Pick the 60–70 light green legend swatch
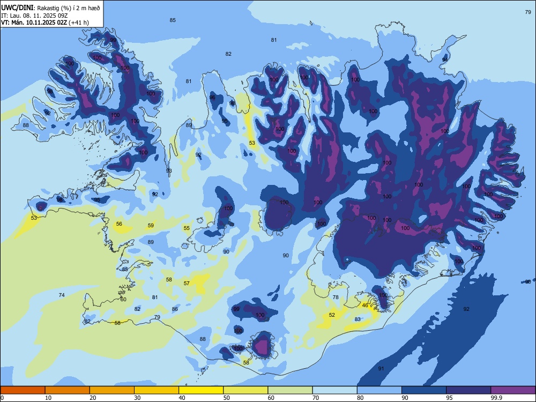Image resolution: width=536 pixels, height=402 pixels. click(x=290, y=390)
